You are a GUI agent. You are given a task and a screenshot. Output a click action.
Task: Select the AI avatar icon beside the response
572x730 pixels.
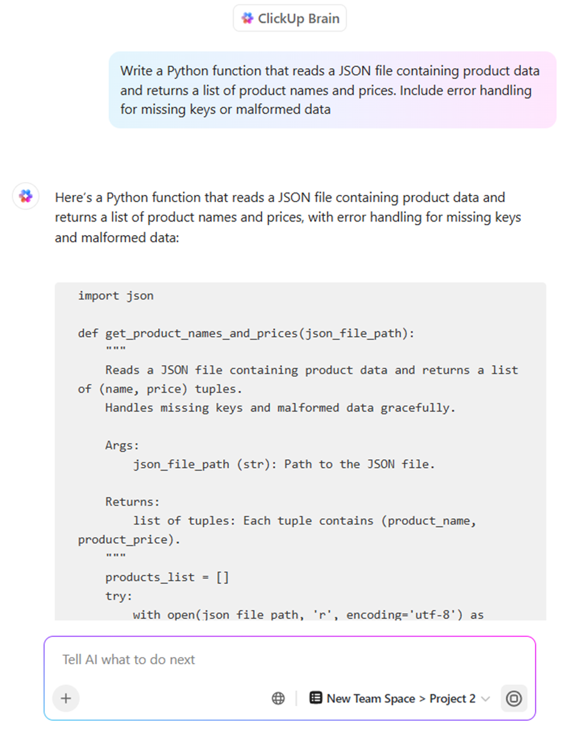click(25, 196)
